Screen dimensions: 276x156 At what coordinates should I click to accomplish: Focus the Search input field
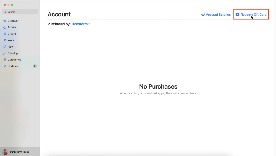[22, 12]
